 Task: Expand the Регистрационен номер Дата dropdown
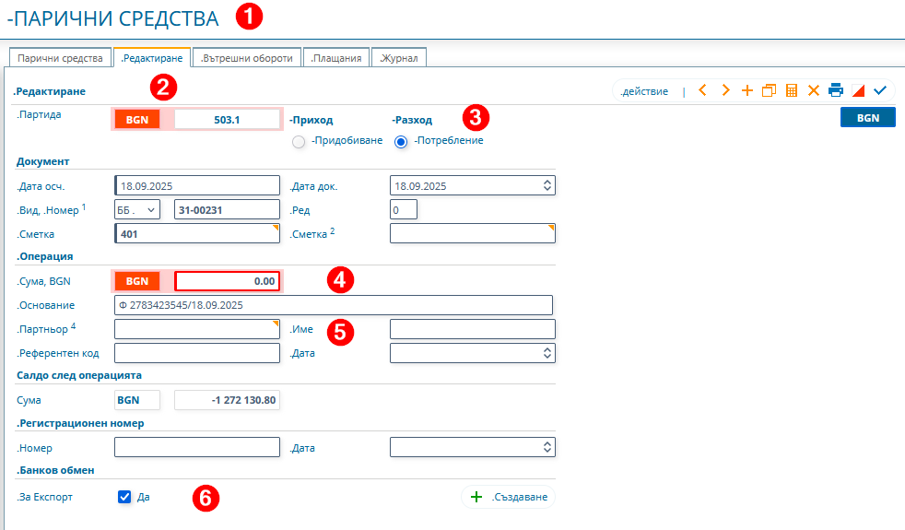[x=547, y=448]
